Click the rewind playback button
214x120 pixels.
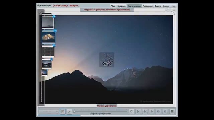(145, 111)
